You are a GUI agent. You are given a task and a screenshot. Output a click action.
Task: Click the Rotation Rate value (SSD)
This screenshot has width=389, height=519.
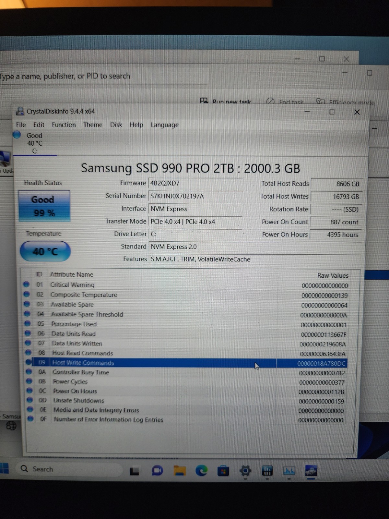tap(336, 209)
